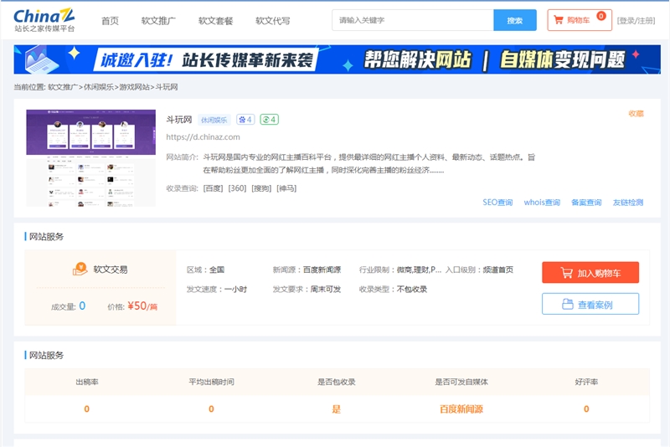
Task: Click the ChinaZ logo
Action: click(44, 20)
